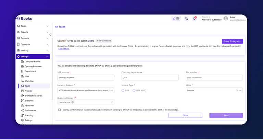Image resolution: width=263 pixels, height=140 pixels.
Task: Click the Department building icon
Action: 22,71
